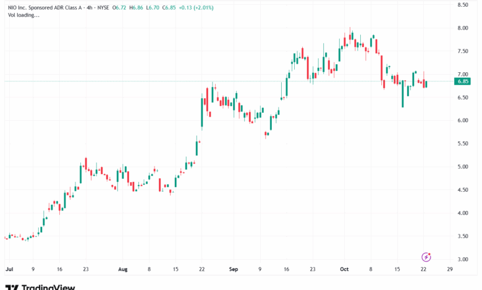Click the 7.00 price axis label
The image size is (482, 290).
pyautogui.click(x=463, y=74)
